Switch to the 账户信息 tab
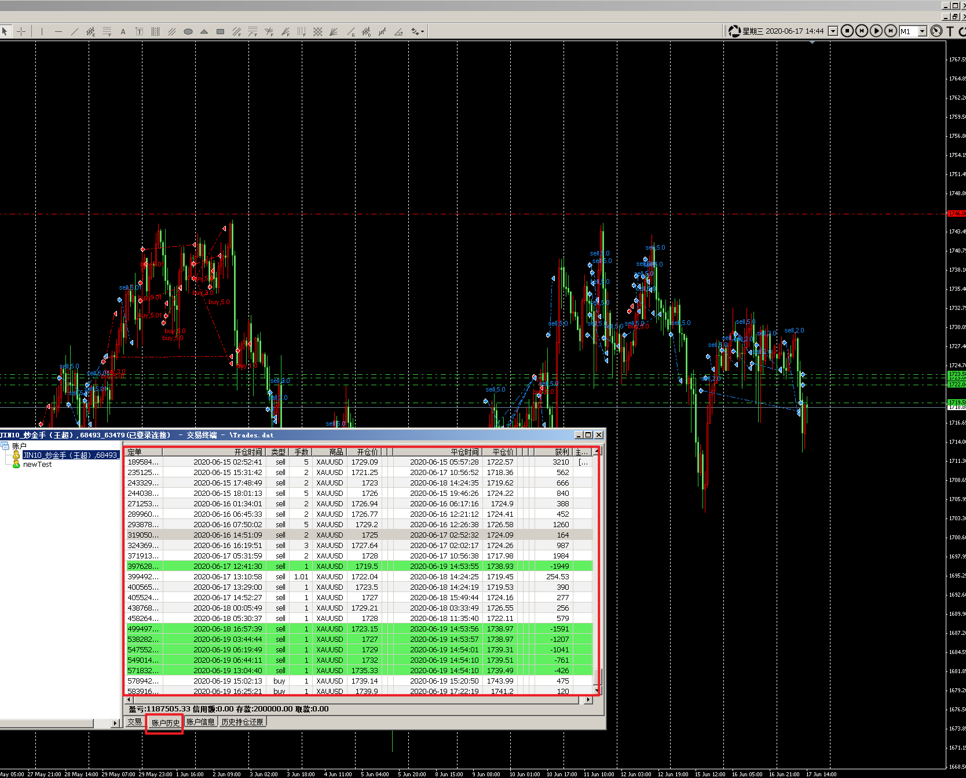The height and width of the screenshot is (778, 966). coord(200,722)
